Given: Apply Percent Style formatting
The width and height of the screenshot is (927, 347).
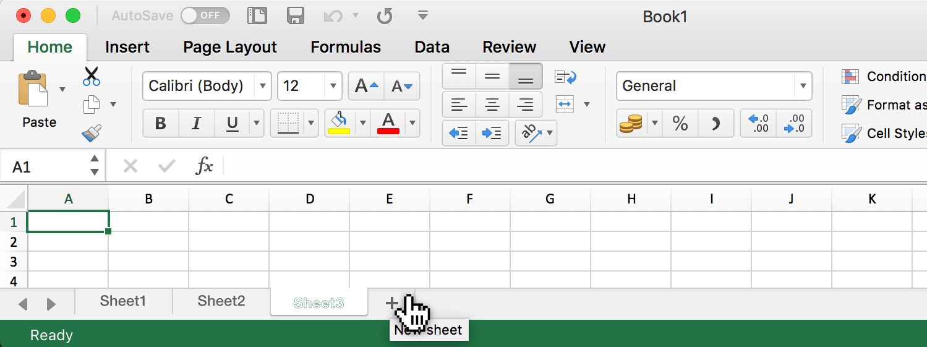Looking at the screenshot, I should 680,124.
